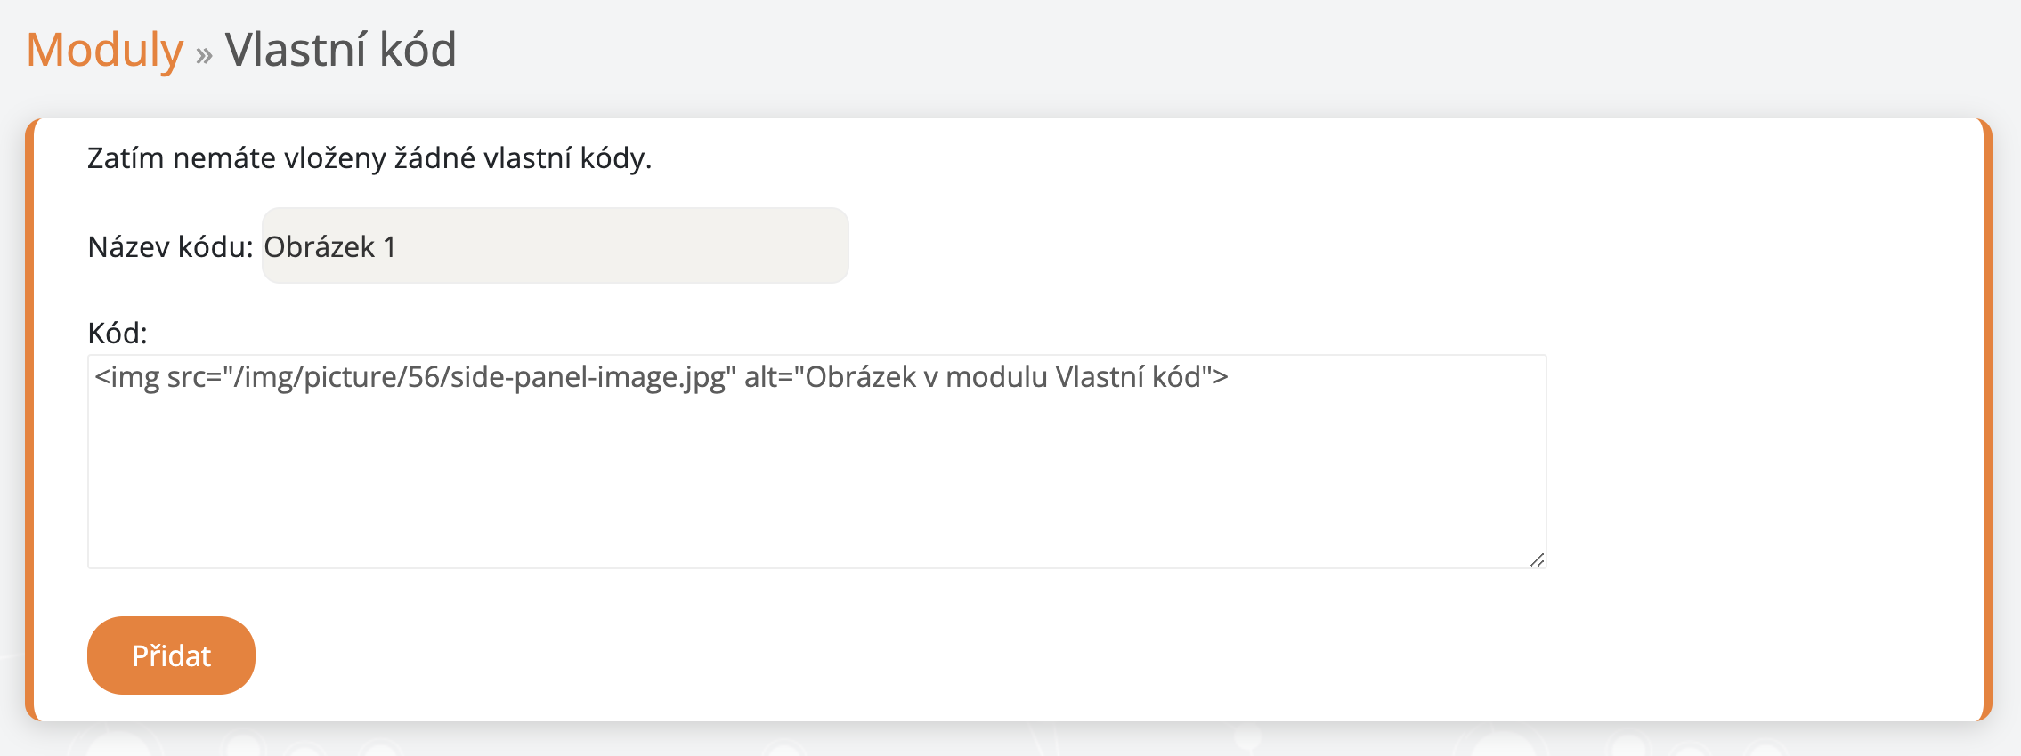Focus the Název kódu input field

pos(555,246)
